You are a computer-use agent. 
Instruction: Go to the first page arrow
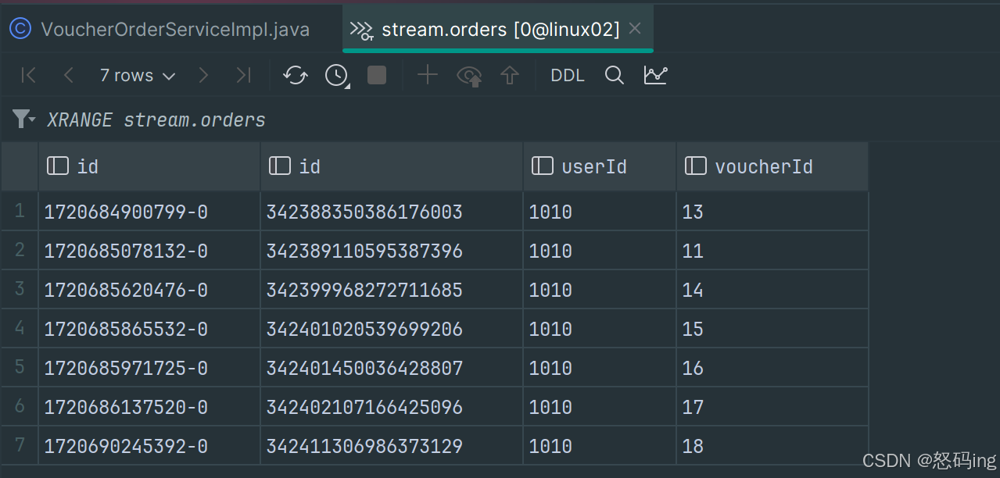(29, 75)
